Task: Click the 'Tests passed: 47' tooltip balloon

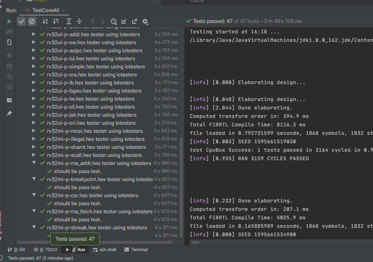Action: point(75,239)
